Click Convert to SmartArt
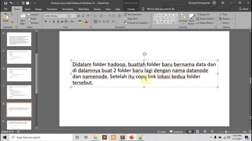 pyautogui.click(x=137, y=23)
